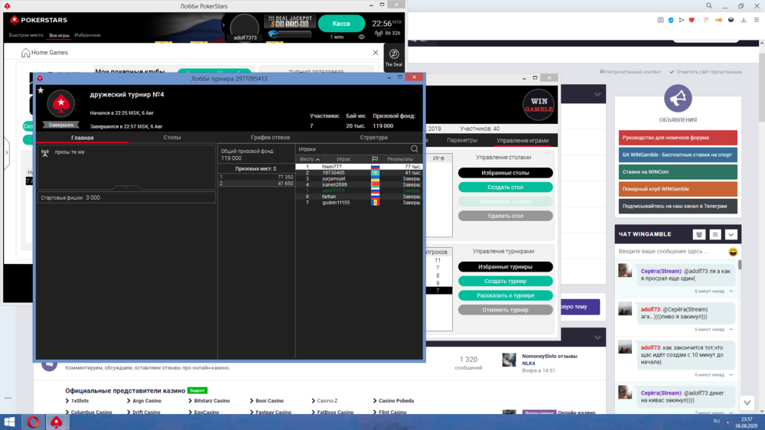
Task: Click the browser snapshot camera icon
Action: [x=661, y=20]
